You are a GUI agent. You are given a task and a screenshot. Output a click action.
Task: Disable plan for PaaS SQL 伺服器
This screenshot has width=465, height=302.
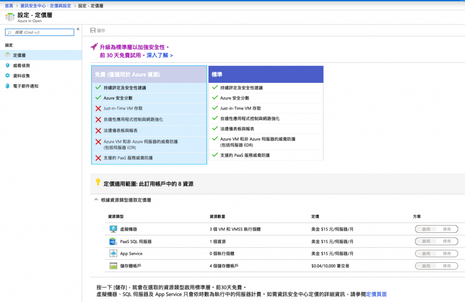pyautogui.click(x=447, y=242)
